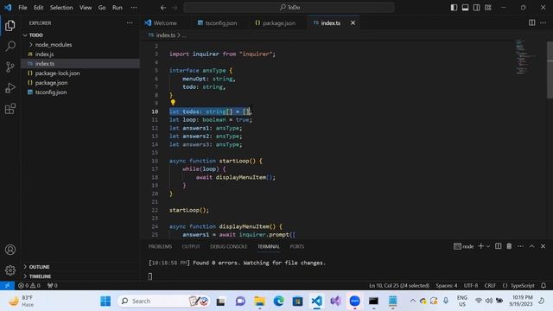
Task: Open the remote window status bar button
Action: (x=7, y=286)
